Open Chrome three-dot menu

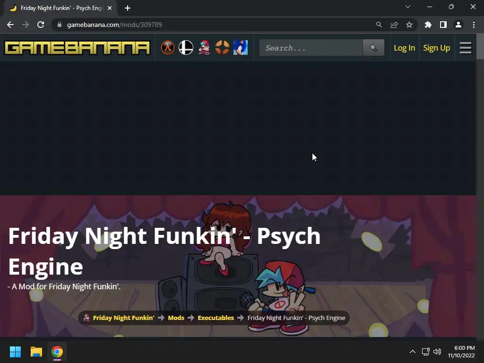(x=474, y=25)
